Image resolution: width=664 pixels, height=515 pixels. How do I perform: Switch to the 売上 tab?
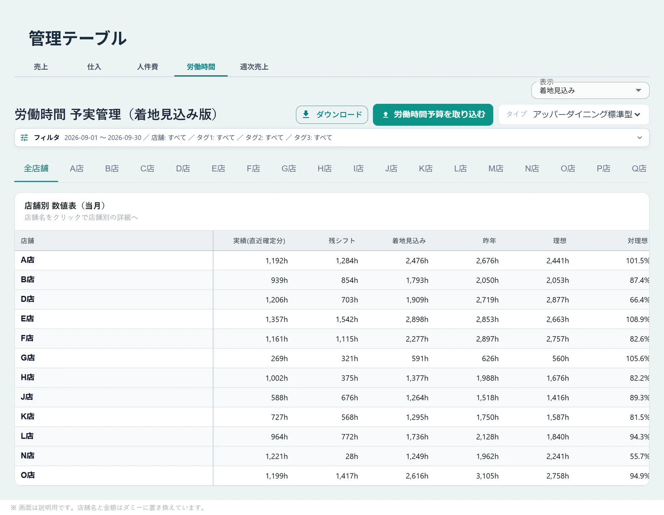[41, 67]
